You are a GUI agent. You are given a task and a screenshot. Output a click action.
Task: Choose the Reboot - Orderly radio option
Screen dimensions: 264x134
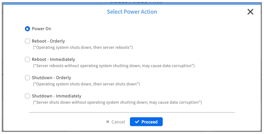(x=27, y=41)
